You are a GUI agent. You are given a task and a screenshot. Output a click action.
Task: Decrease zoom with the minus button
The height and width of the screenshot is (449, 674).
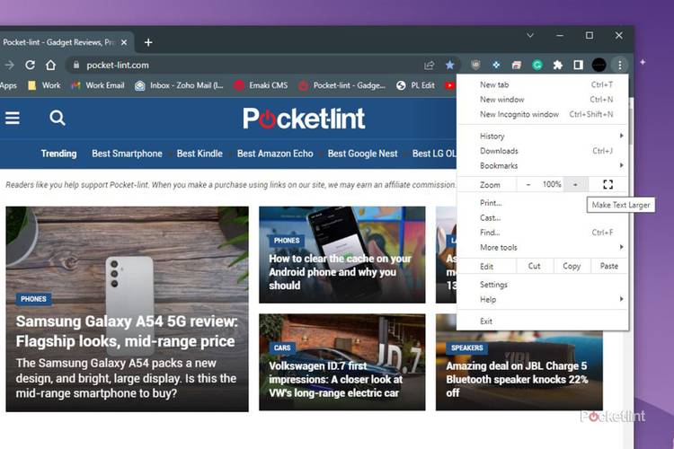pos(528,184)
